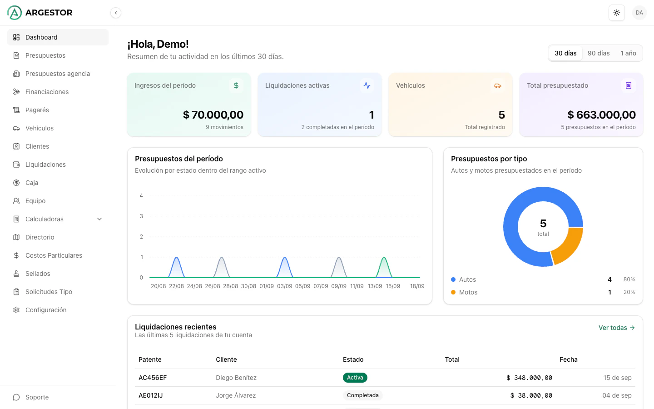Click the Sellados stamp icon
The image size is (654, 409).
click(16, 274)
